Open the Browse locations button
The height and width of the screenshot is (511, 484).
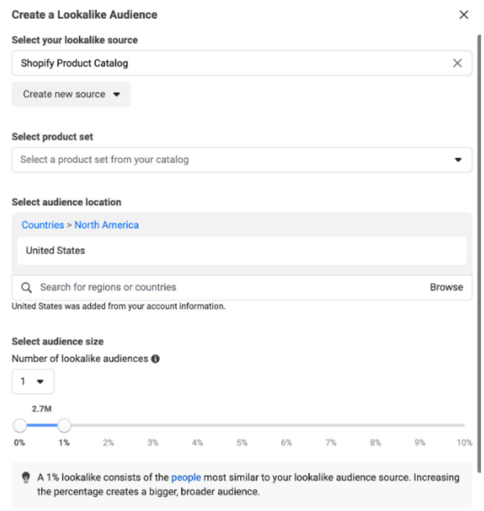[x=446, y=287]
